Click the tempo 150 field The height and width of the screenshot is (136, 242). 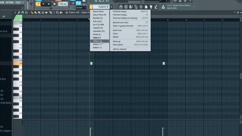pos(63,4)
